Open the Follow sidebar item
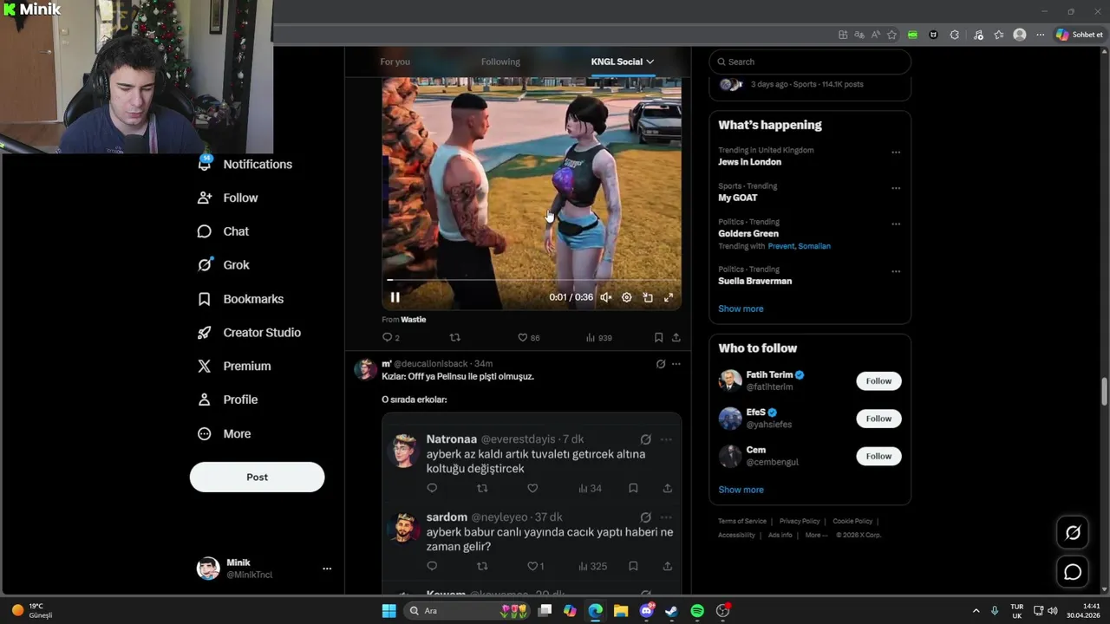Screen dimensions: 1110x624 point(228,198)
